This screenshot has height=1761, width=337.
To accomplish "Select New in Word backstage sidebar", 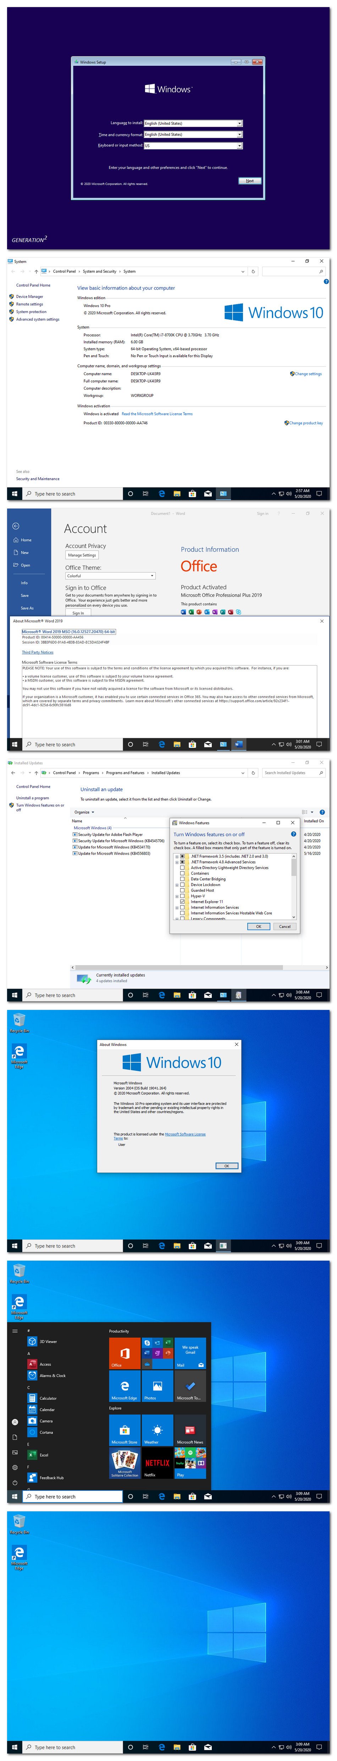I will tap(22, 552).
